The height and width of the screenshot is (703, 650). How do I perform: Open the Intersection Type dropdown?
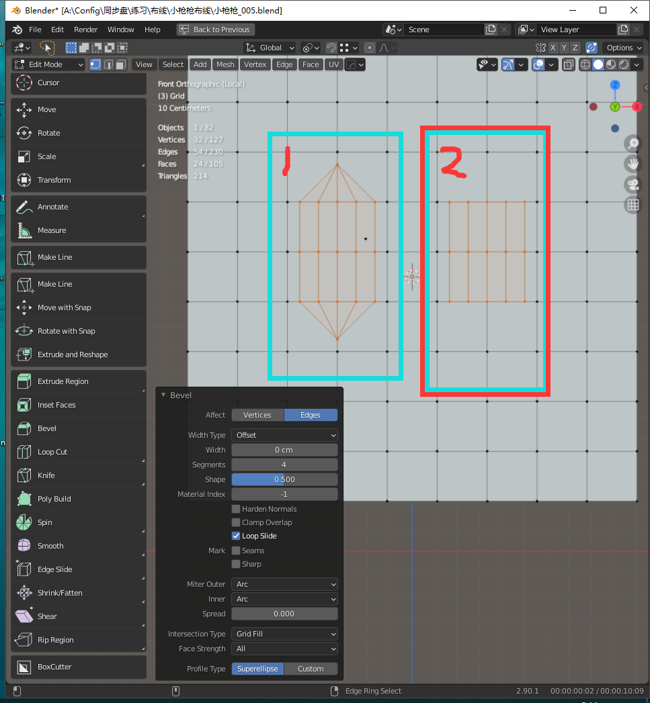284,634
